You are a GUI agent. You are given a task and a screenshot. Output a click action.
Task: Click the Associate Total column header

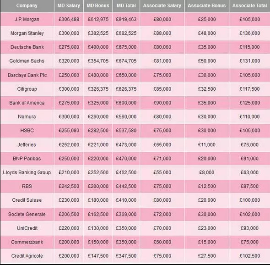(x=250, y=6)
